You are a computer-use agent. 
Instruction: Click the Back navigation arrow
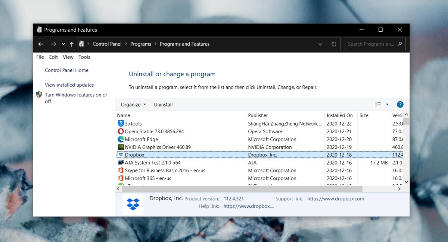pos(41,44)
